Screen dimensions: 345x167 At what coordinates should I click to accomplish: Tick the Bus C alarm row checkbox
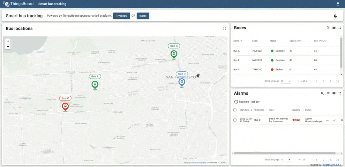point(235,120)
